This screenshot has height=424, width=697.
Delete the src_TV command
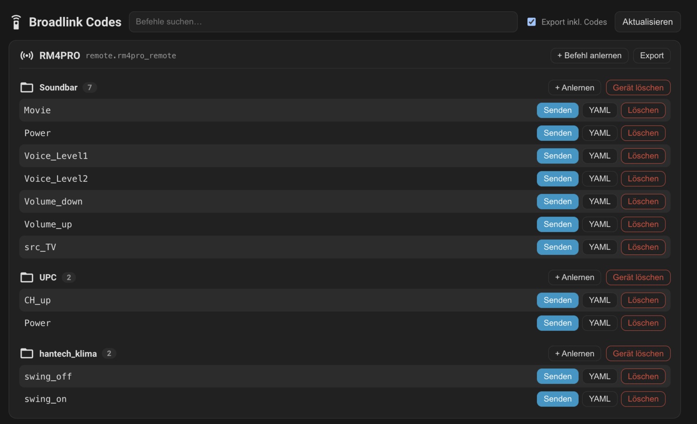coord(643,247)
